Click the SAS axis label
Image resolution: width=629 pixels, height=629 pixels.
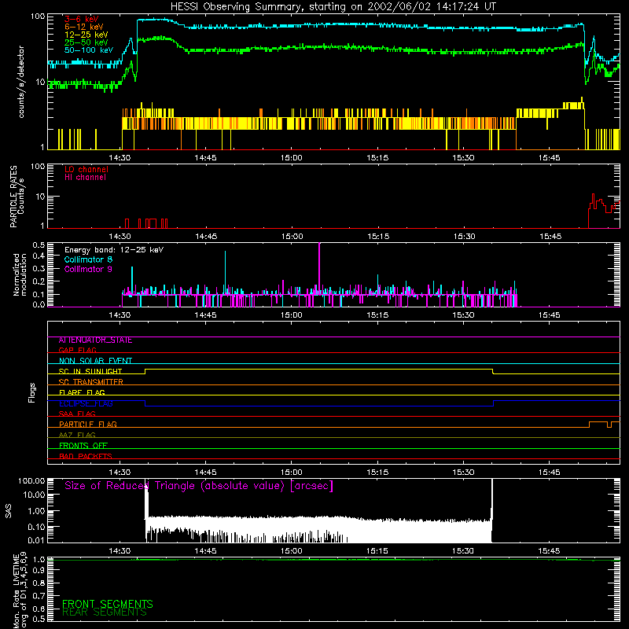[x=9, y=511]
